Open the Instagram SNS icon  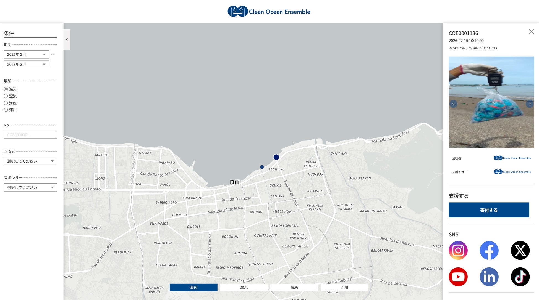pos(458,250)
